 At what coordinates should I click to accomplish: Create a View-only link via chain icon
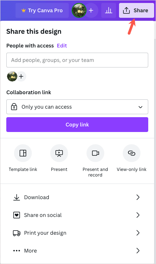(132, 153)
